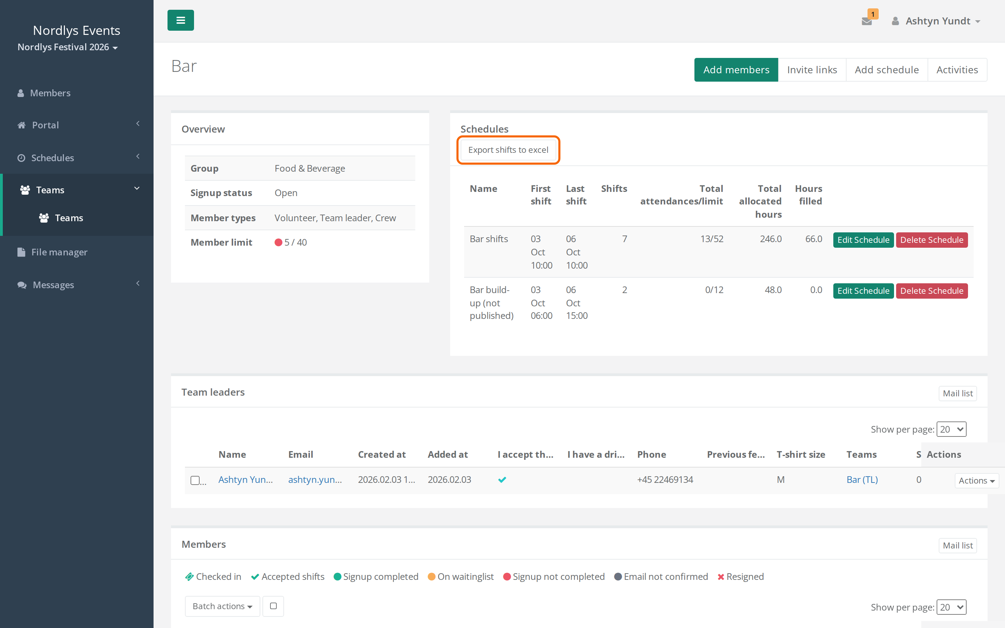Open Members section Mail list

click(958, 545)
